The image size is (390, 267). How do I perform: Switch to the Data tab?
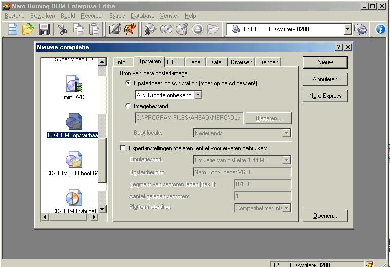point(217,62)
